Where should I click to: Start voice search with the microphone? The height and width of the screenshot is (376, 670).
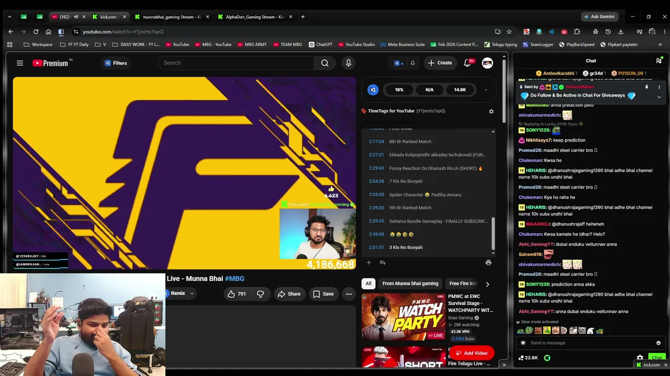[349, 63]
